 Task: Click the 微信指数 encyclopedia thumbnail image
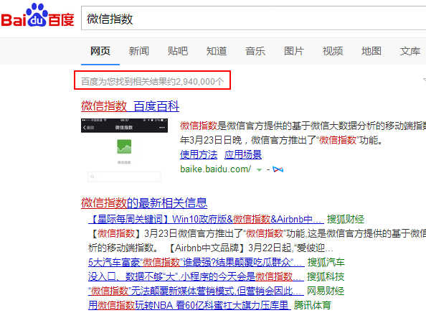coord(124,150)
